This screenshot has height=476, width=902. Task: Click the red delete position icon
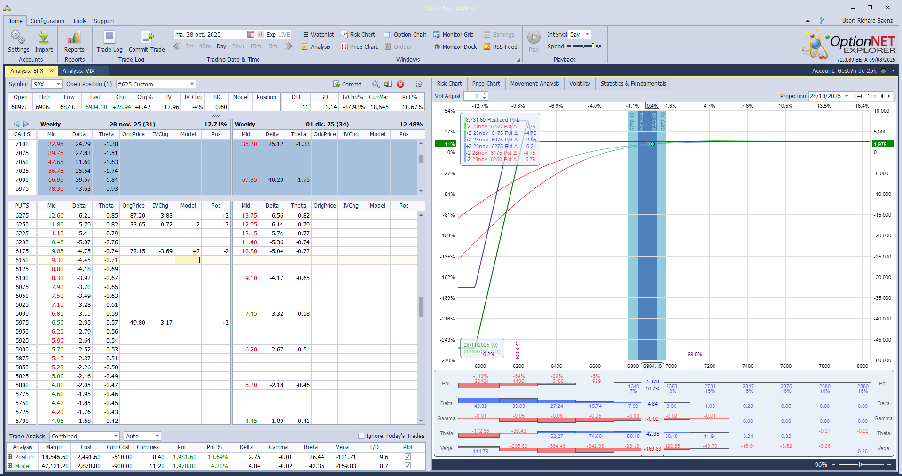click(400, 84)
